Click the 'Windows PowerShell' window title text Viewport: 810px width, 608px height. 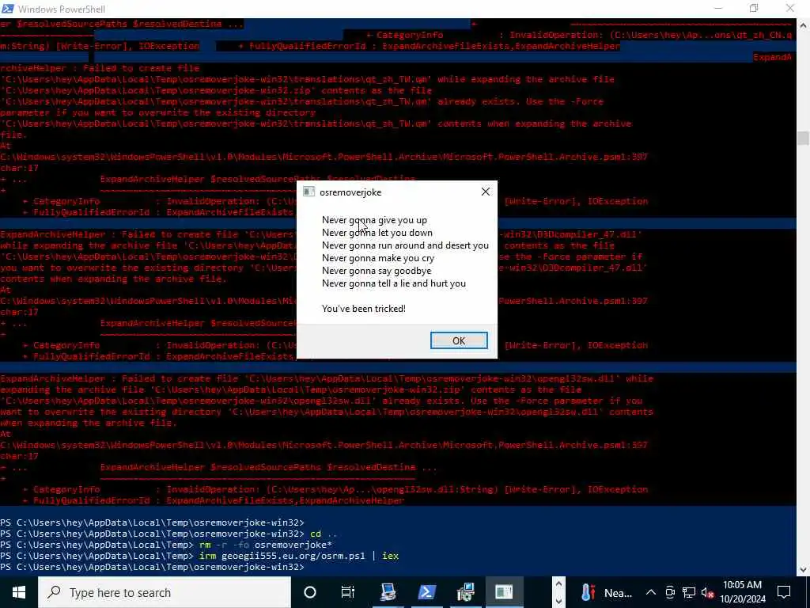[x=62, y=9]
